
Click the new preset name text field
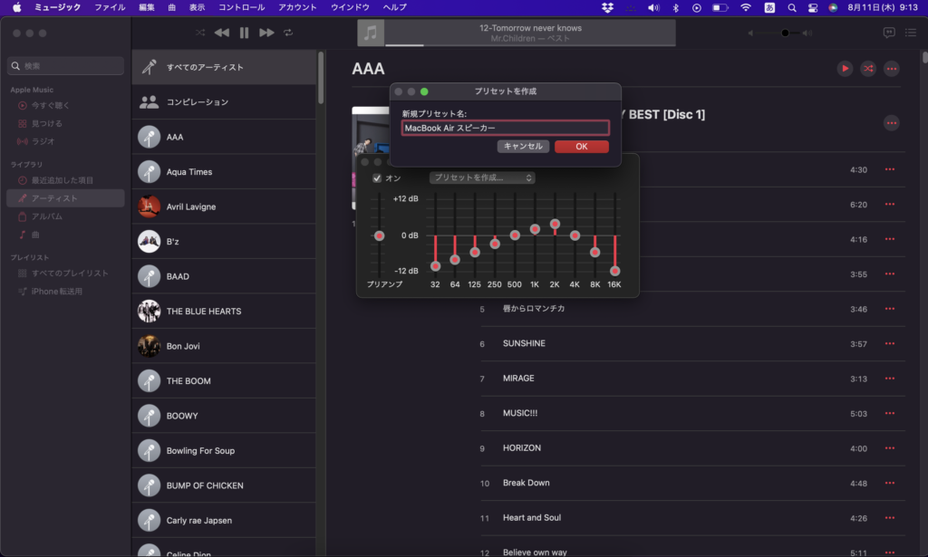point(506,128)
